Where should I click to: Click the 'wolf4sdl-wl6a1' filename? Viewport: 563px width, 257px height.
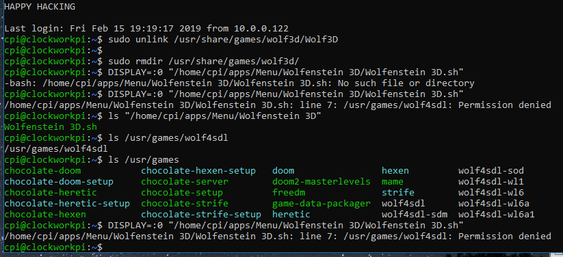pos(496,215)
